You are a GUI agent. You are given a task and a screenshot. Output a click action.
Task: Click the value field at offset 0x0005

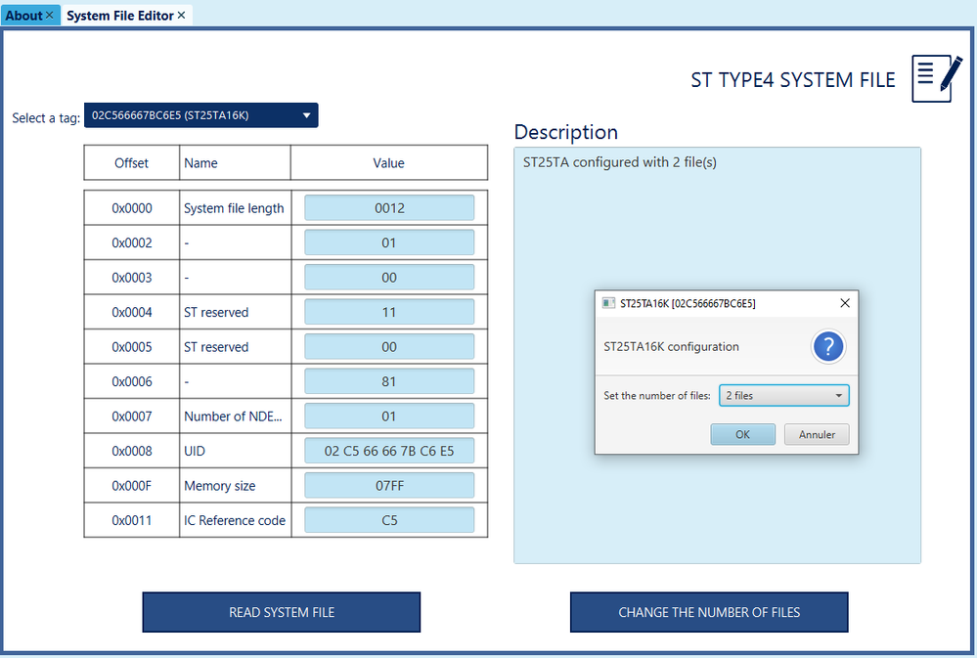click(389, 347)
